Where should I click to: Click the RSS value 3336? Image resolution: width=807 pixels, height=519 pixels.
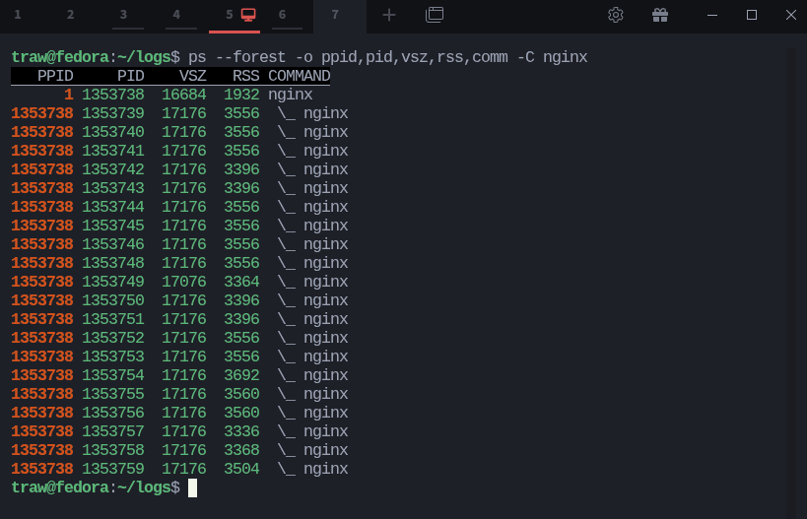point(241,431)
